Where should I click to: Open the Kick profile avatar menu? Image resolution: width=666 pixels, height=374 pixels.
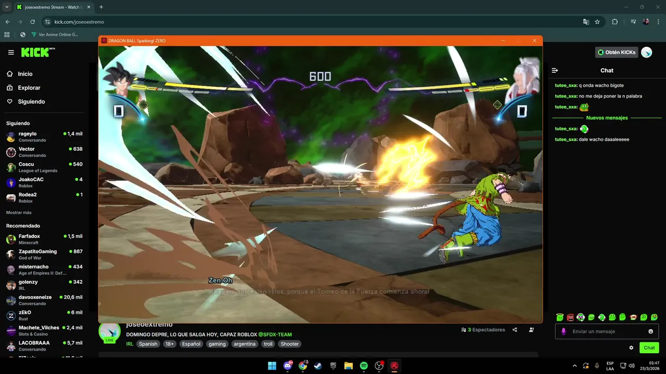(x=647, y=52)
